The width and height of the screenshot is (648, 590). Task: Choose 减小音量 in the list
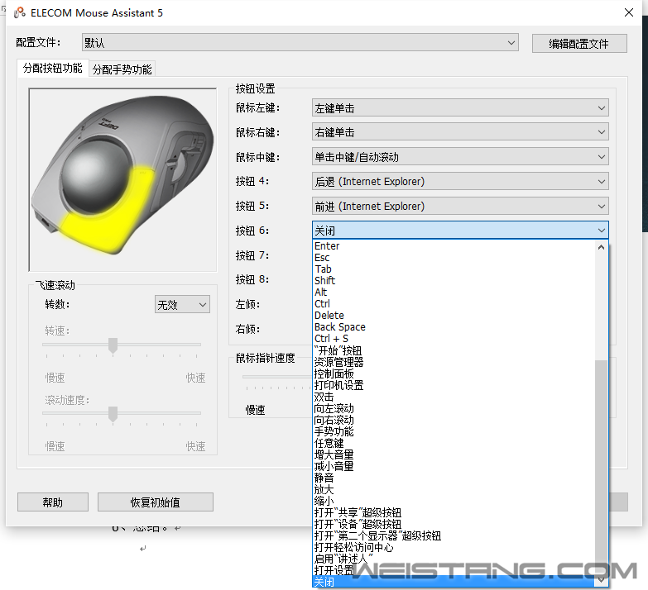[x=454, y=466]
